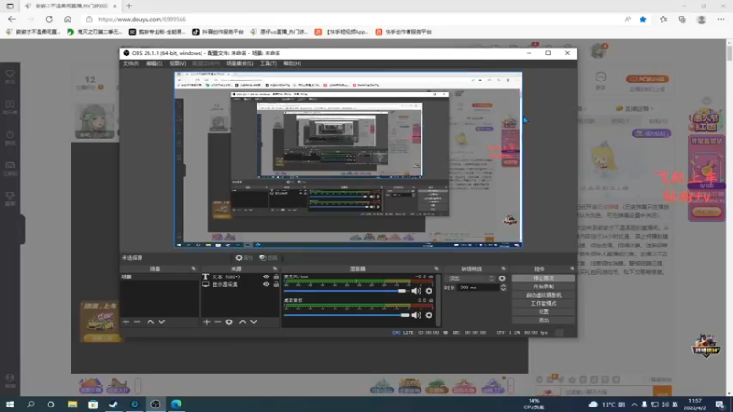733x412 pixels.
Task: Move source up in Sources panel
Action: click(242, 322)
